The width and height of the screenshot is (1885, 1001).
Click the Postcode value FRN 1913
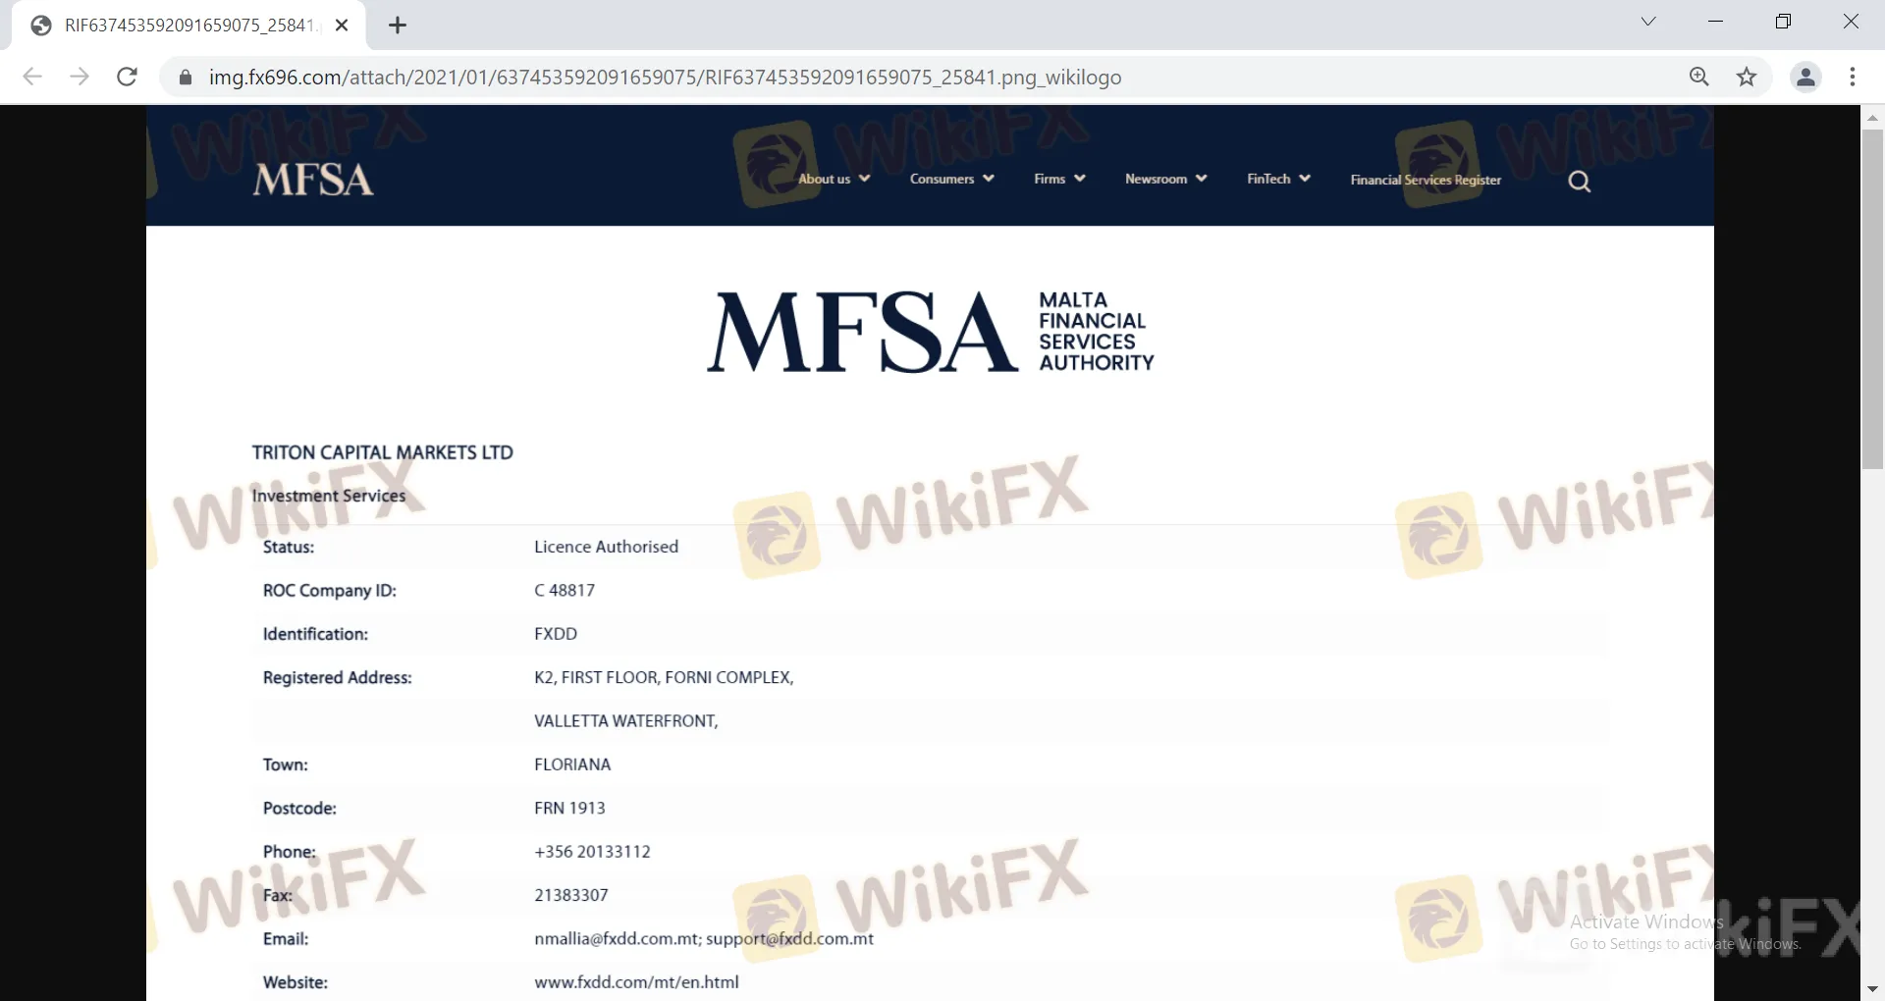pyautogui.click(x=569, y=808)
